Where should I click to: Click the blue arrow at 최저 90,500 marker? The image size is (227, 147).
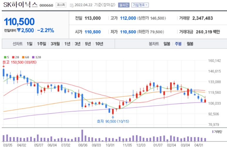(x=113, y=117)
